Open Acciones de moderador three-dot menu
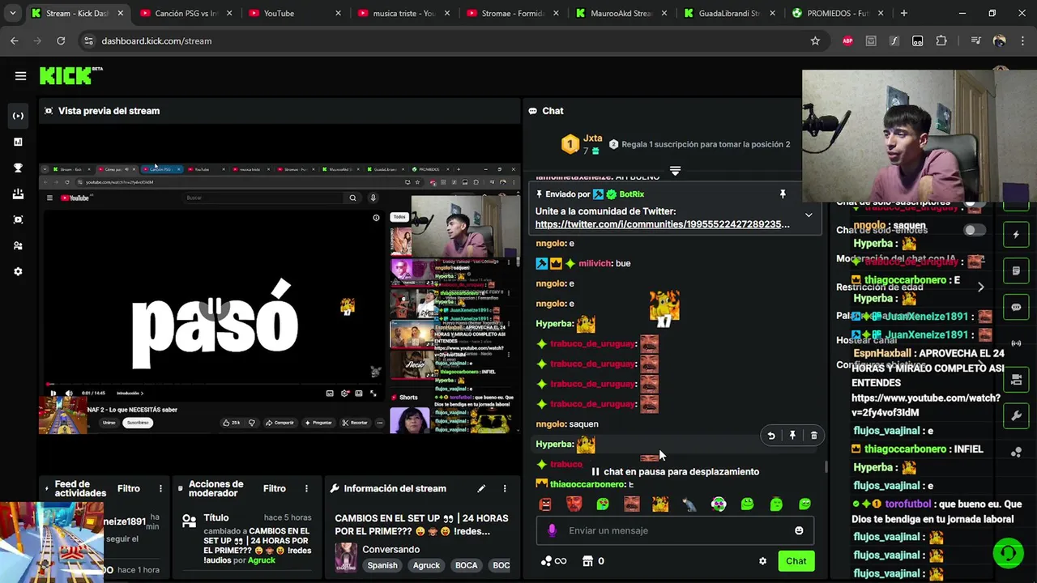Viewport: 1037px width, 583px height. (306, 488)
